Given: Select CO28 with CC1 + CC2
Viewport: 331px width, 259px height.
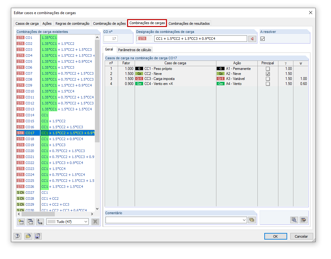Looking at the screenshot, I should click(55, 198).
